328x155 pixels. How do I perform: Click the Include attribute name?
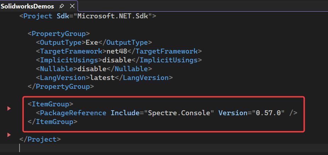point(125,113)
